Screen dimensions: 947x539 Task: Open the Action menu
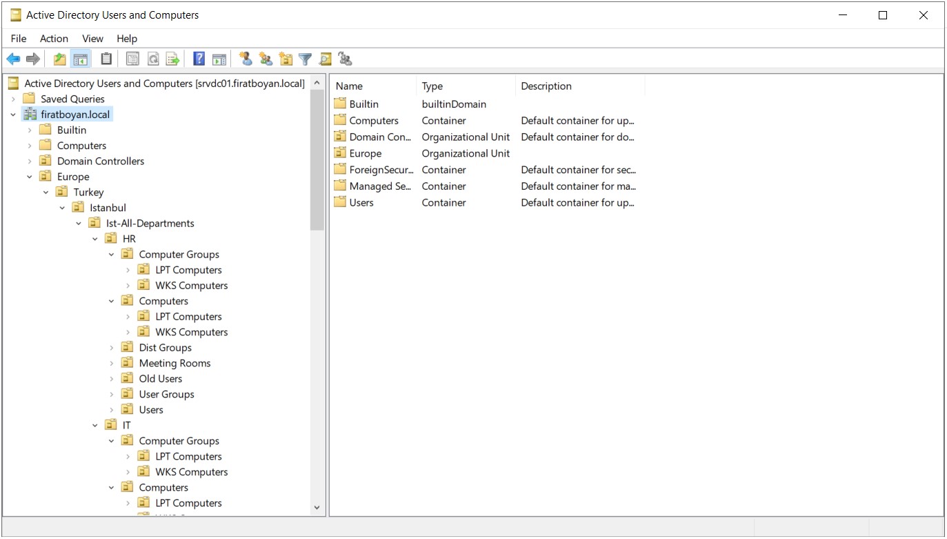(54, 39)
